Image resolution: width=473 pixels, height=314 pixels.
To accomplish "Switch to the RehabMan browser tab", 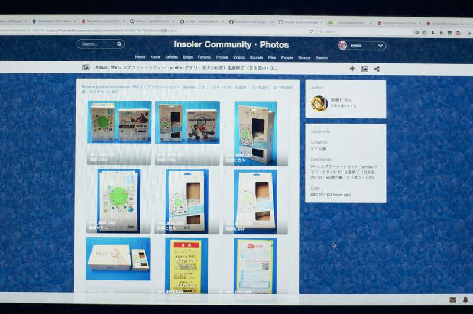I will pyautogui.click(x=54, y=21).
